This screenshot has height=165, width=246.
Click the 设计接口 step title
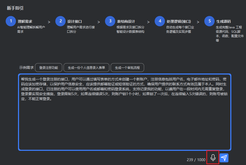coord(75,21)
